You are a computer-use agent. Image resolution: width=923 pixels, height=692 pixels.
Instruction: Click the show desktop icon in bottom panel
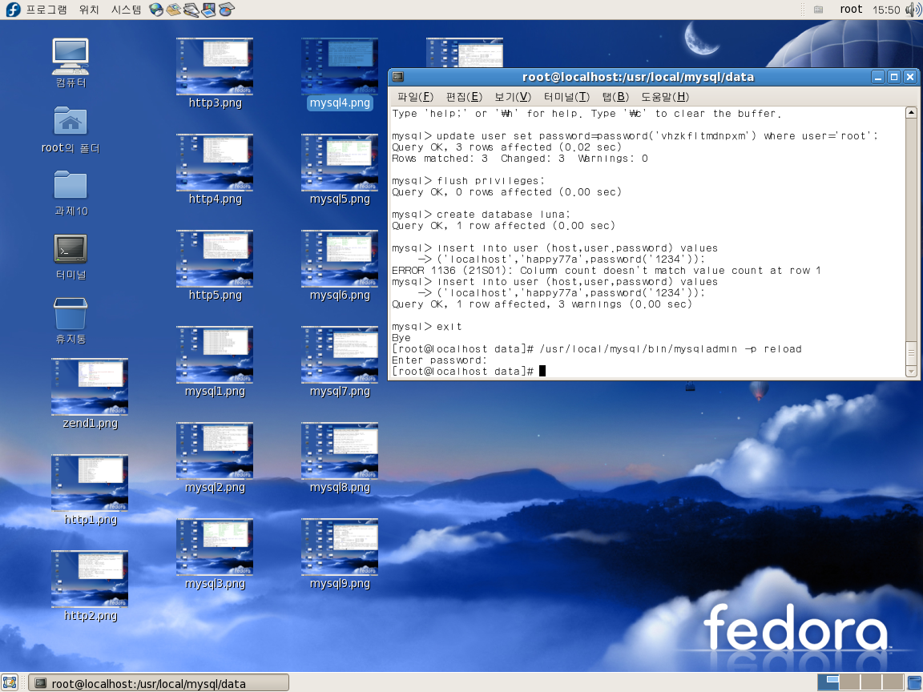[10, 682]
